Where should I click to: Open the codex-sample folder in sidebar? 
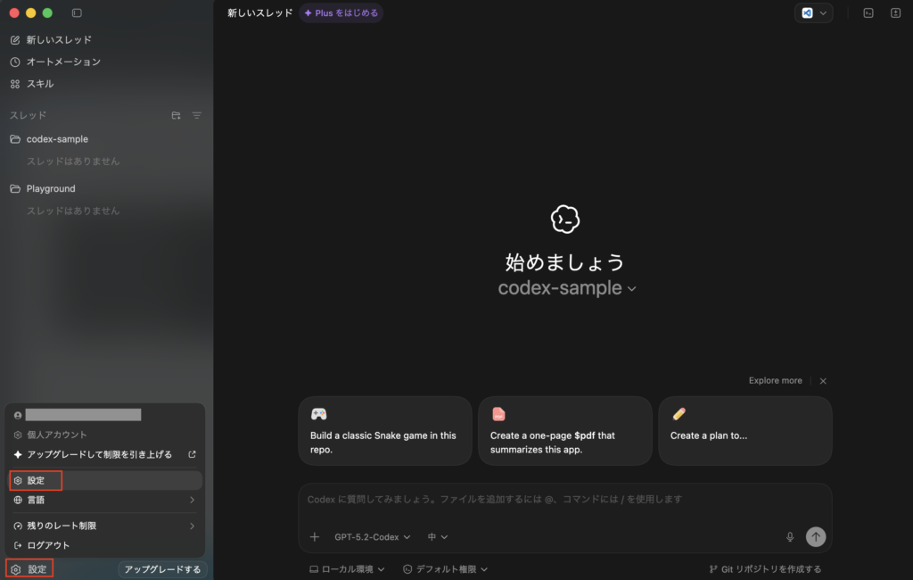57,139
